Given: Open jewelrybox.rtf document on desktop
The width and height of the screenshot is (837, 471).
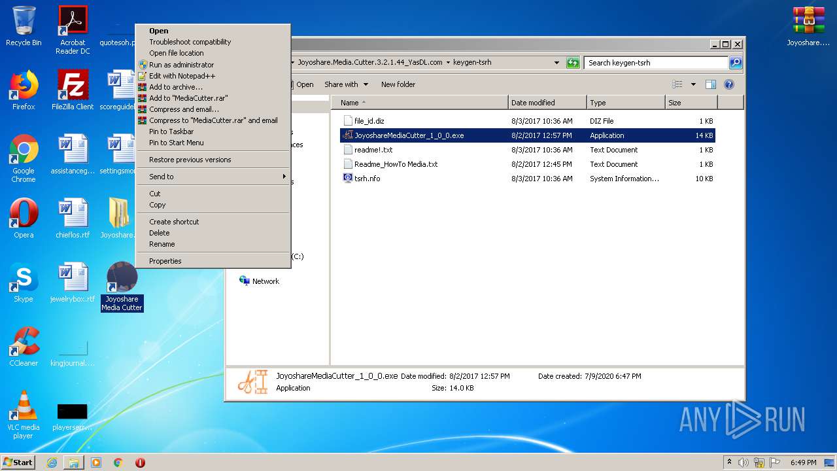Looking at the screenshot, I should tap(73, 283).
